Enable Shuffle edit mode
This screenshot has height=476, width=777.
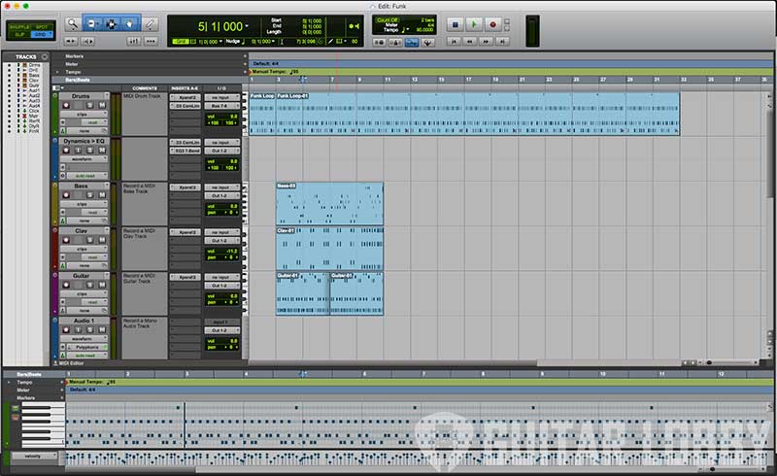click(19, 27)
